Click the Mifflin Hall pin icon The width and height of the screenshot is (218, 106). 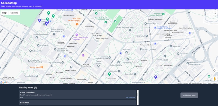119,71
